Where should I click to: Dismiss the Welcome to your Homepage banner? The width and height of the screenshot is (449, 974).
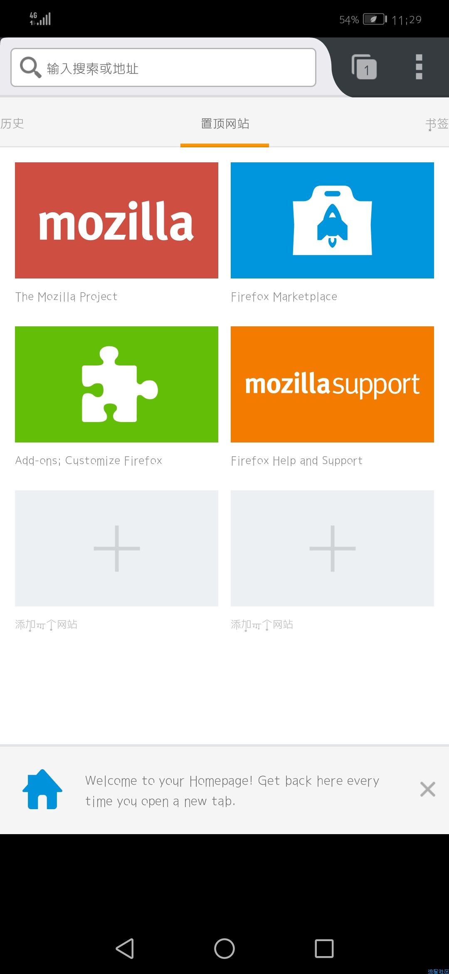(427, 789)
